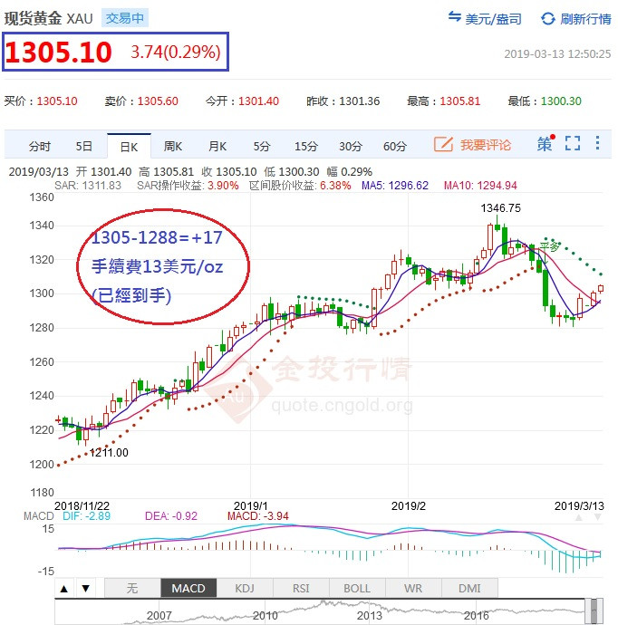Switch to the 5分 interval tab
This screenshot has height=625, width=618.
tap(262, 146)
